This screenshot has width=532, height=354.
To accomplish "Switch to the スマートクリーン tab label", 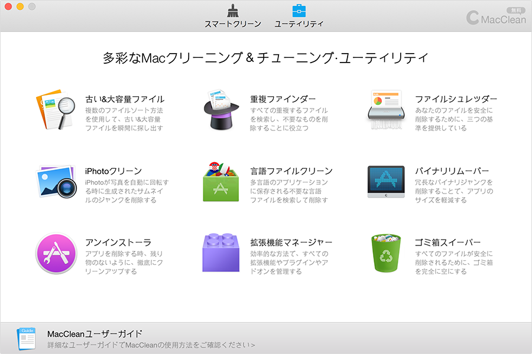I will tap(233, 24).
